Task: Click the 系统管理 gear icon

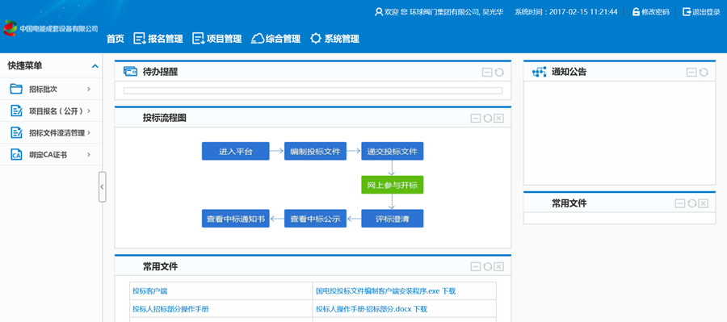Action: pos(316,39)
